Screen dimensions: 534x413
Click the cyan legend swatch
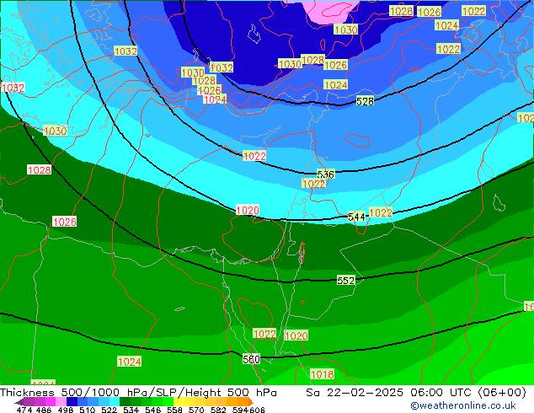(x=115, y=402)
